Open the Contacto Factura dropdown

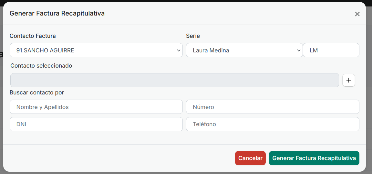(96, 50)
